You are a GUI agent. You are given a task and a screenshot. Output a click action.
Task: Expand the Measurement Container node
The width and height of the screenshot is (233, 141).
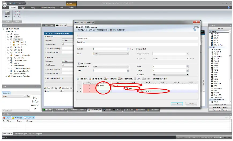(x=6, y=76)
